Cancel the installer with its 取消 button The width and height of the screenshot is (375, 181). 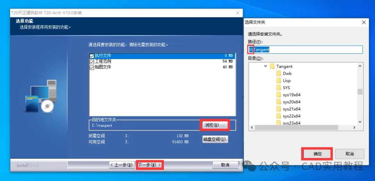[225, 165]
